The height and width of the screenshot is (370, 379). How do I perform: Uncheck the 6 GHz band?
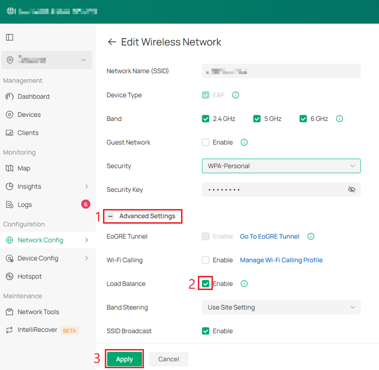click(x=303, y=119)
